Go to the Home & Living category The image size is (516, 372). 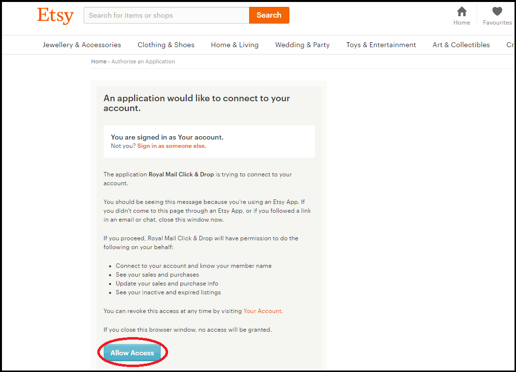tap(234, 45)
